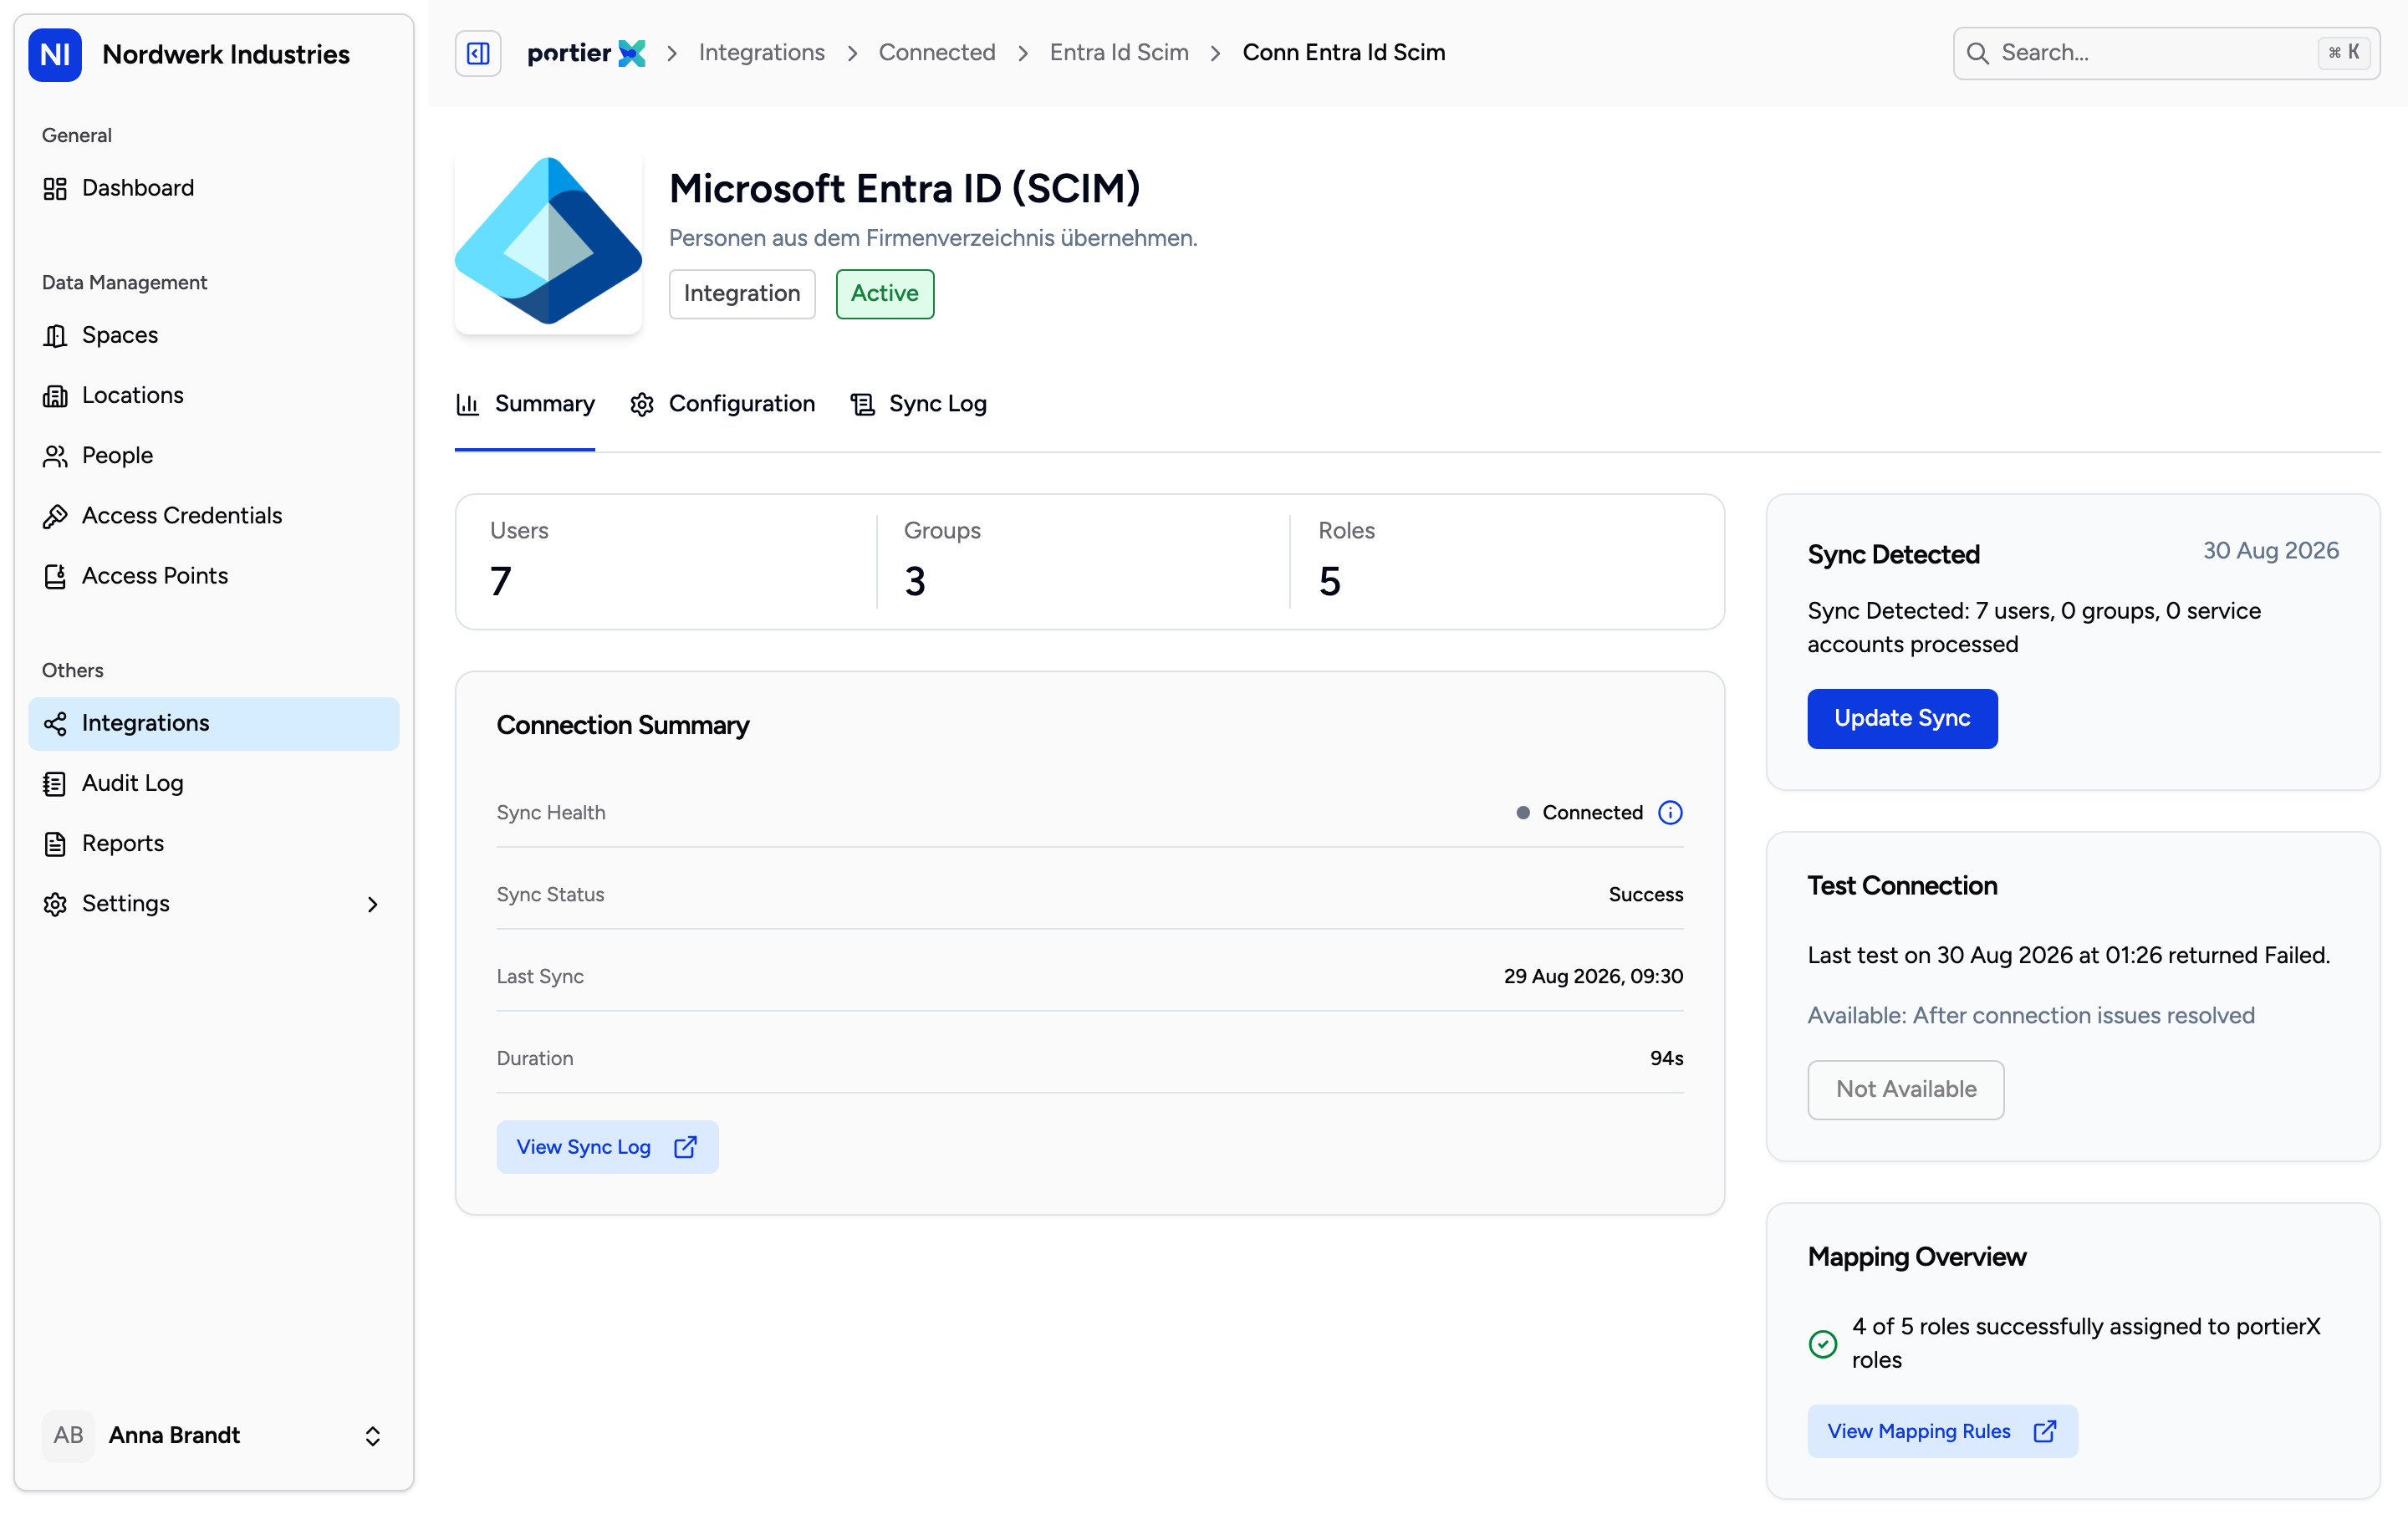This screenshot has height=1540, width=2408.
Task: Click the Integrations breadcrumb
Action: tap(761, 53)
